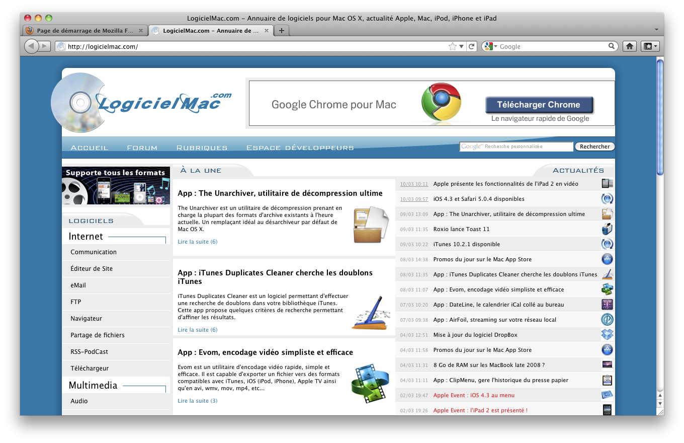
Task: Open Audio category under Multimedia
Action: point(116,401)
